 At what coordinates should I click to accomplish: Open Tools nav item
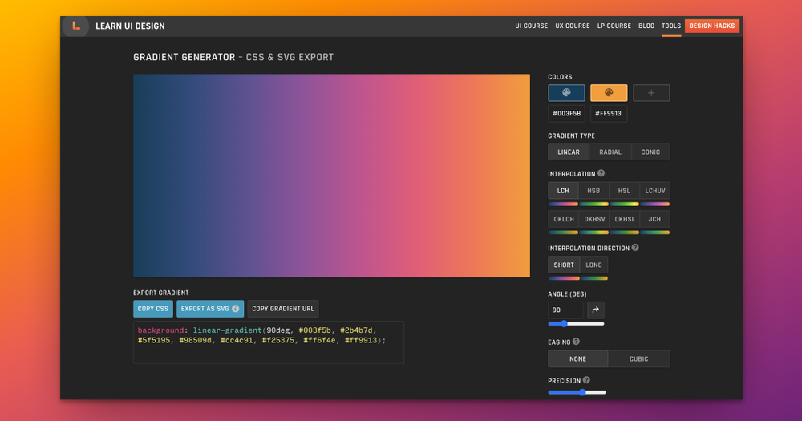pos(671,26)
